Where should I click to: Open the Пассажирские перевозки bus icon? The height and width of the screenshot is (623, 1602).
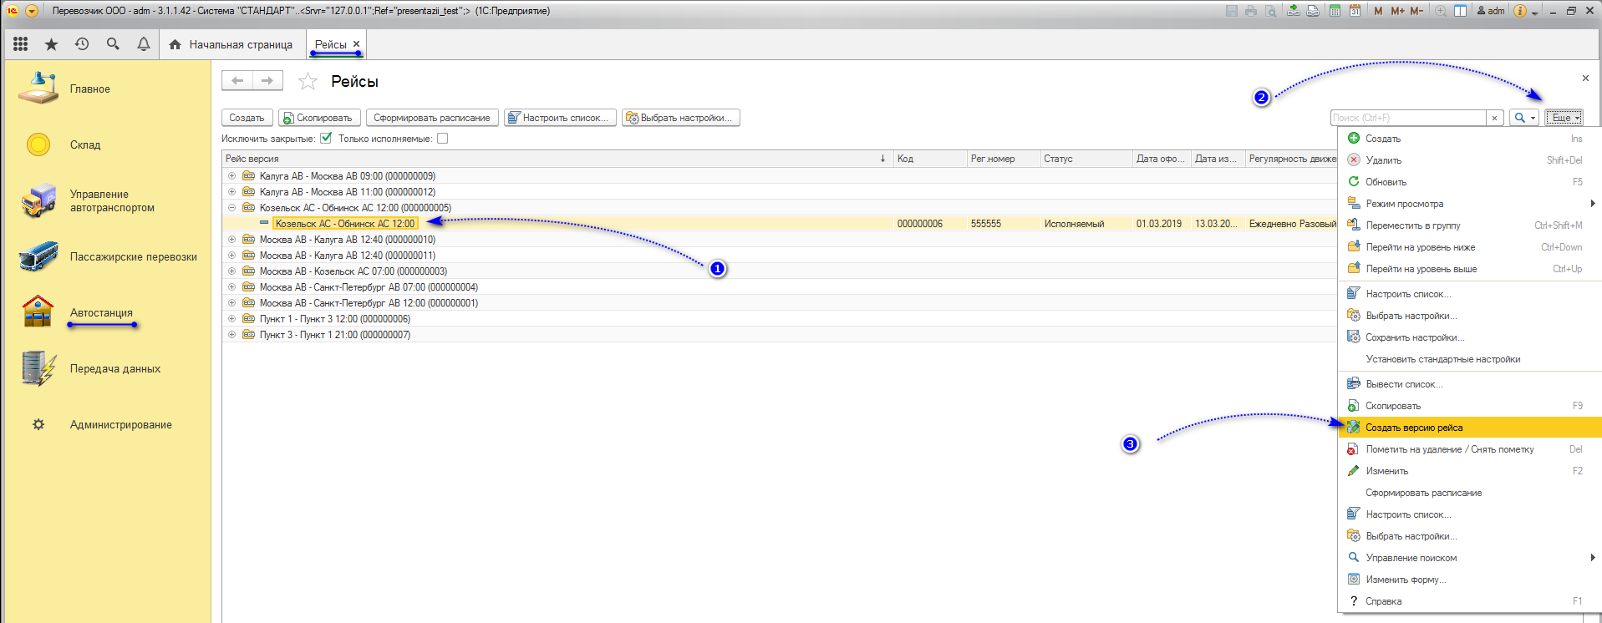38,257
